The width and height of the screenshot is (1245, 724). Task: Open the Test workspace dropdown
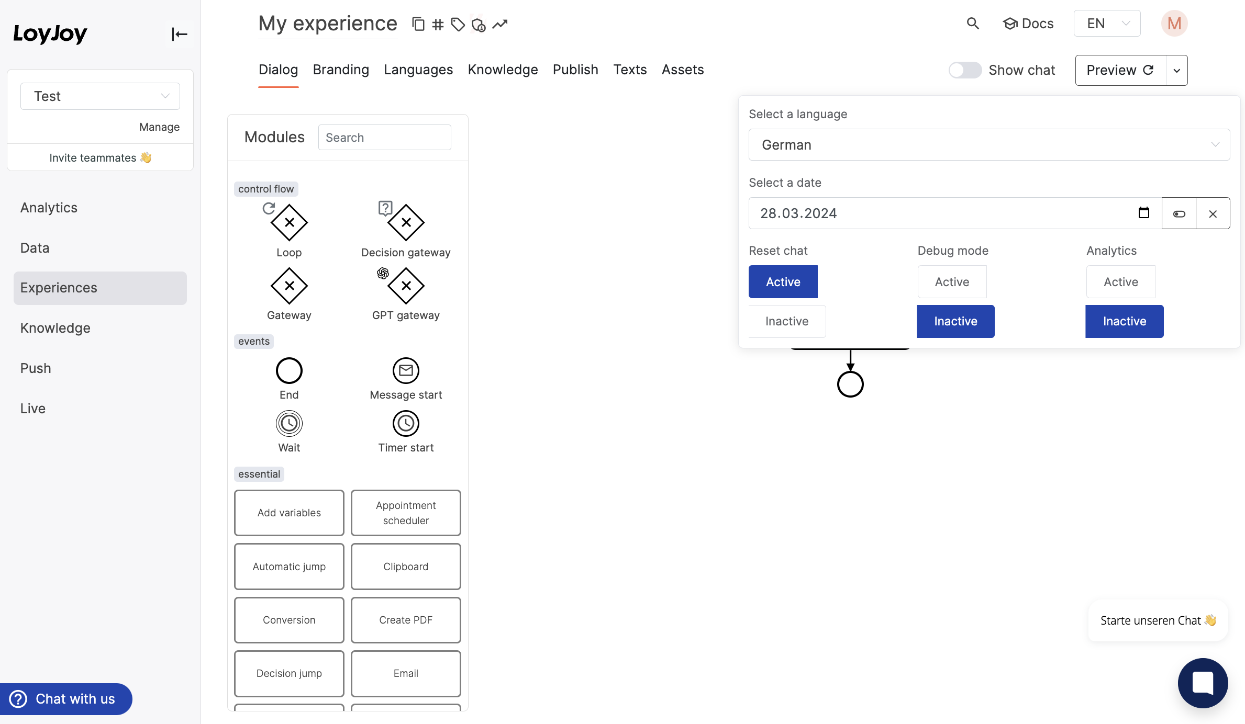tap(100, 96)
